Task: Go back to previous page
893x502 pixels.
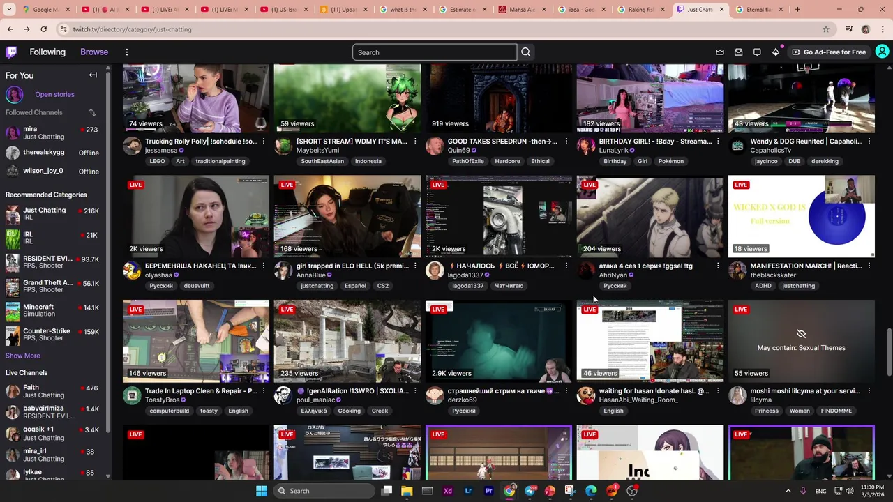Action: [10, 29]
